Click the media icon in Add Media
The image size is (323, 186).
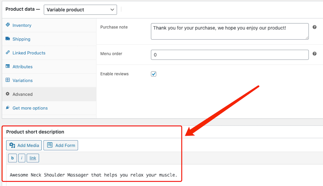(x=12, y=145)
